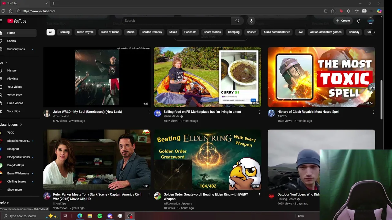Open Your clips in the sidebar

pyautogui.click(x=13, y=111)
